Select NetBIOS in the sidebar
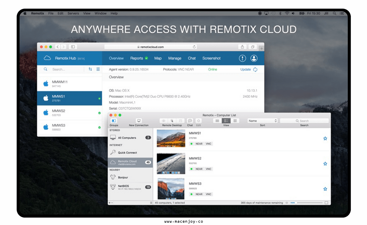This screenshot has height=225, width=367. (x=131, y=187)
